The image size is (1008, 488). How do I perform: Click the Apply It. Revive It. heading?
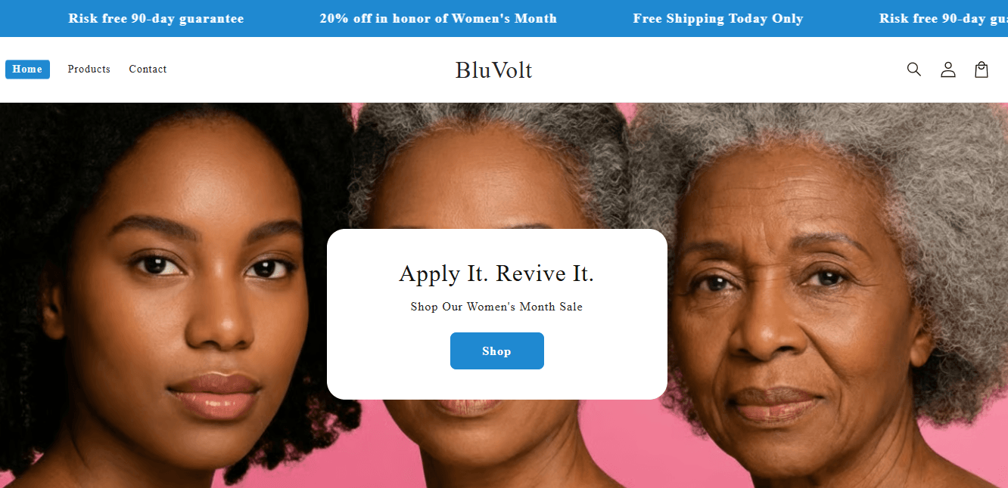[497, 273]
